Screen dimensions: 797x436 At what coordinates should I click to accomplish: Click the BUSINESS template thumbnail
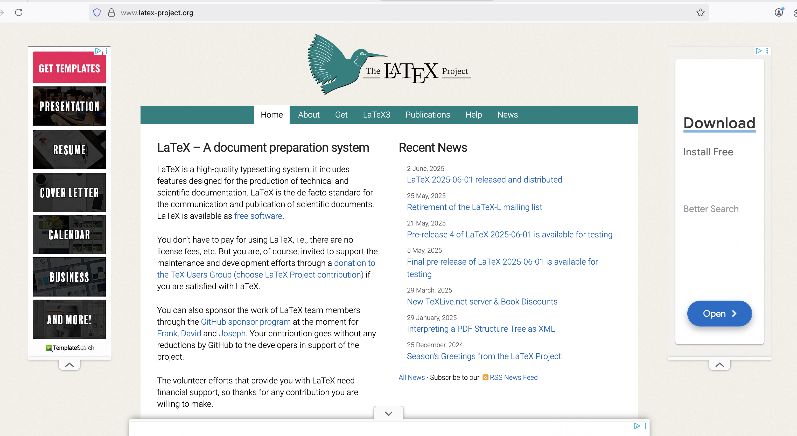pyautogui.click(x=69, y=277)
